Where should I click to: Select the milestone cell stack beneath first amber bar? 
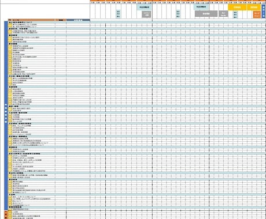click(x=235, y=14)
